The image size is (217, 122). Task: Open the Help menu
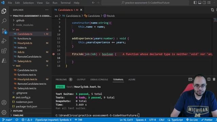(x=76, y=3)
